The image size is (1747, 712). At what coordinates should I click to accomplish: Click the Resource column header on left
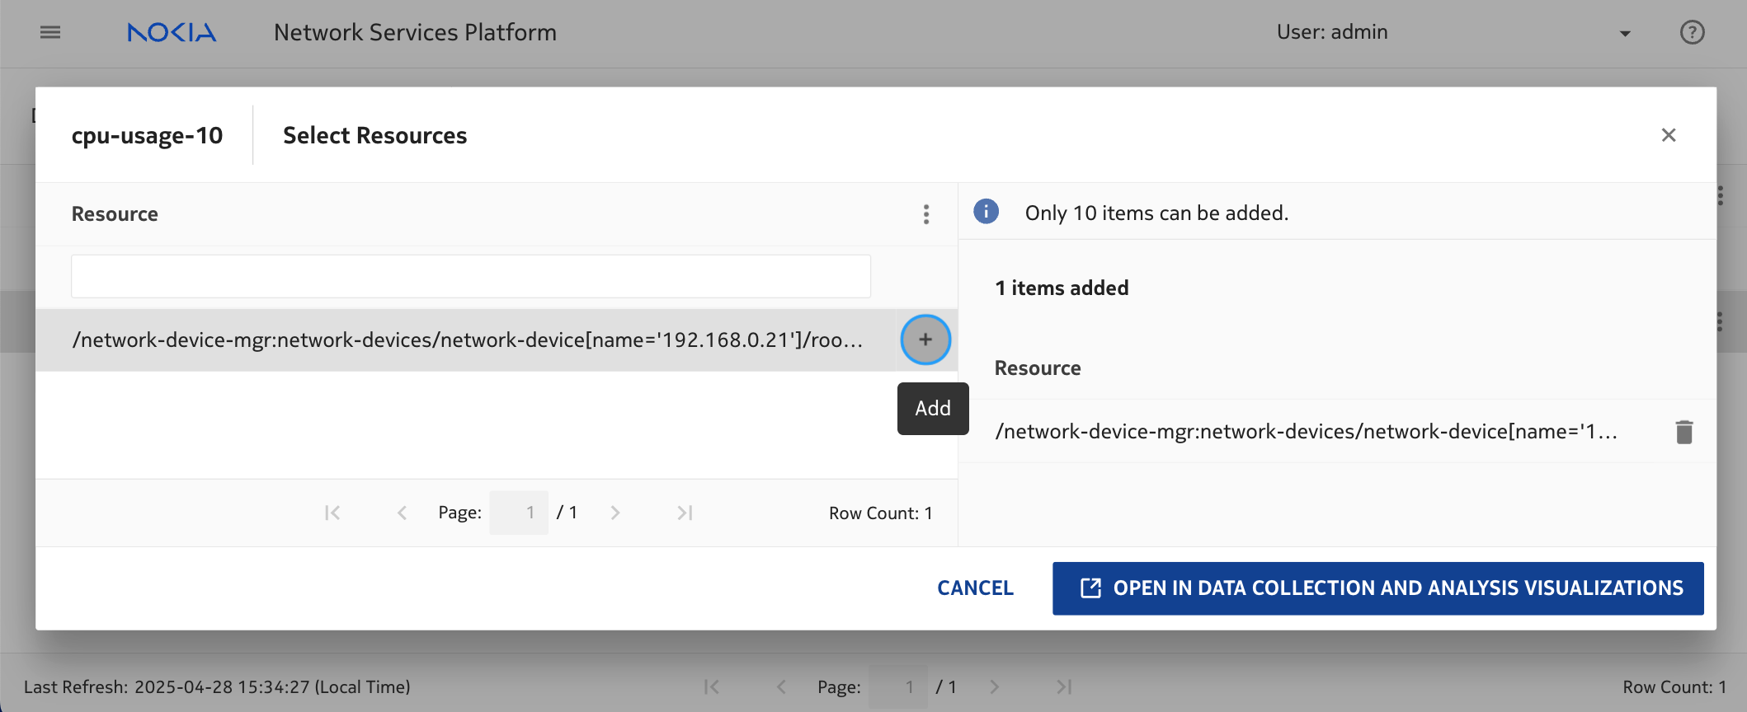coord(115,214)
